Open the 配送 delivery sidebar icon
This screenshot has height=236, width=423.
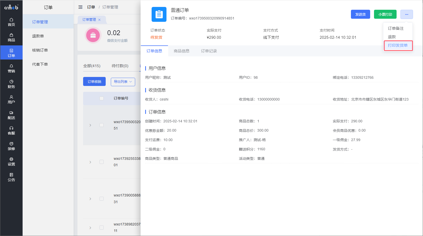point(11,115)
